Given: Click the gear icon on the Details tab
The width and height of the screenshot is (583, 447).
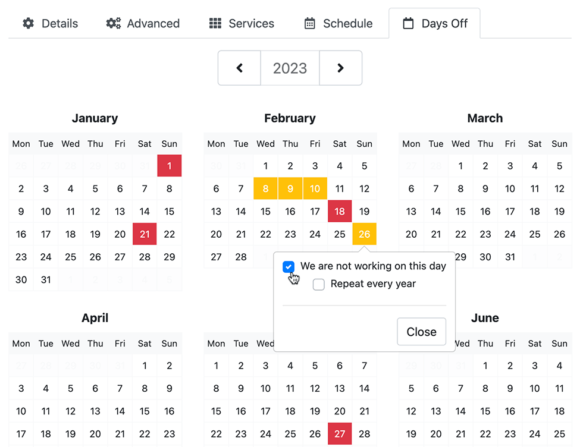Looking at the screenshot, I should click(28, 23).
